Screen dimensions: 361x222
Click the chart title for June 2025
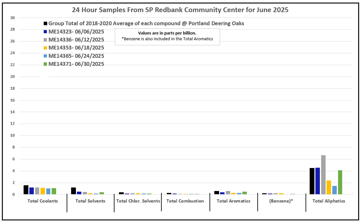180,10
